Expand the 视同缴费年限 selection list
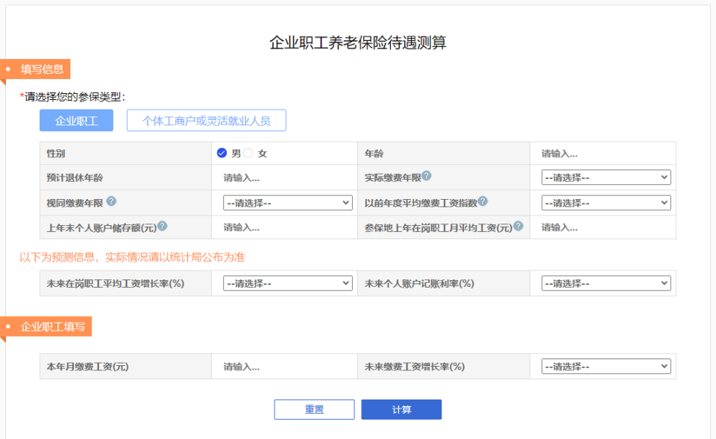 (x=289, y=202)
